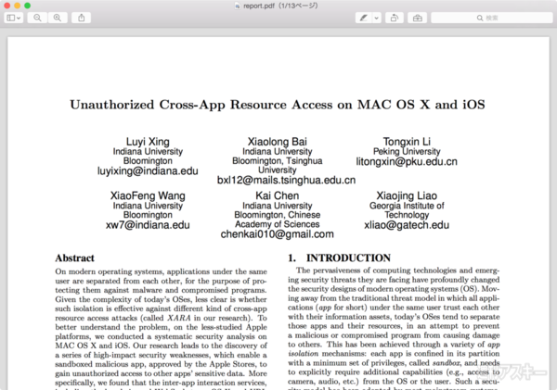
Task: Select author name Kai Chen
Action: 277,195
